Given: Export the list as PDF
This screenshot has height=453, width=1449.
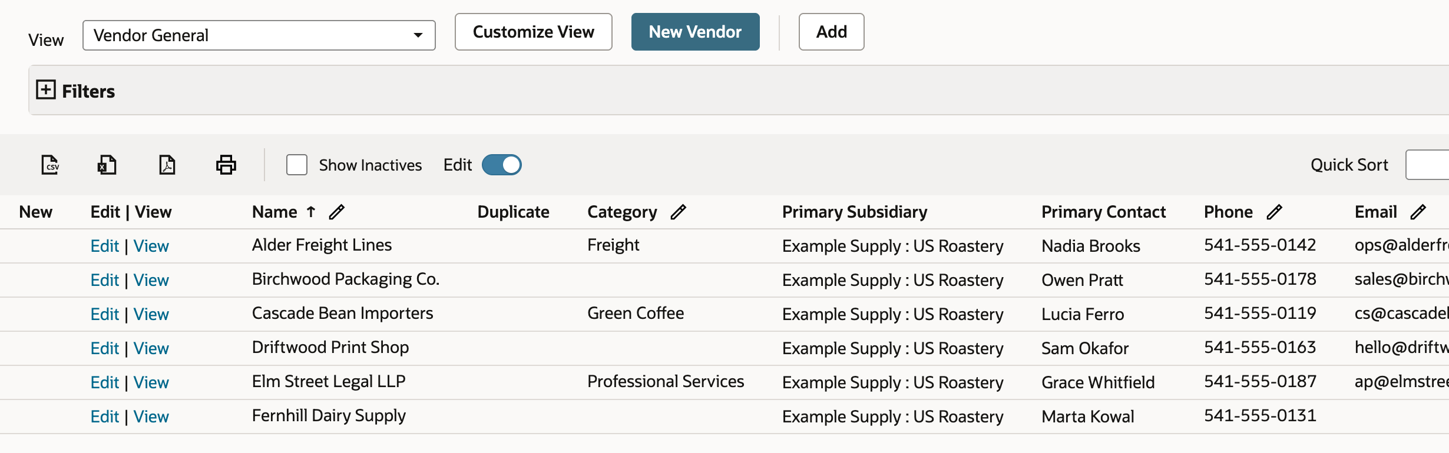Looking at the screenshot, I should click(167, 165).
